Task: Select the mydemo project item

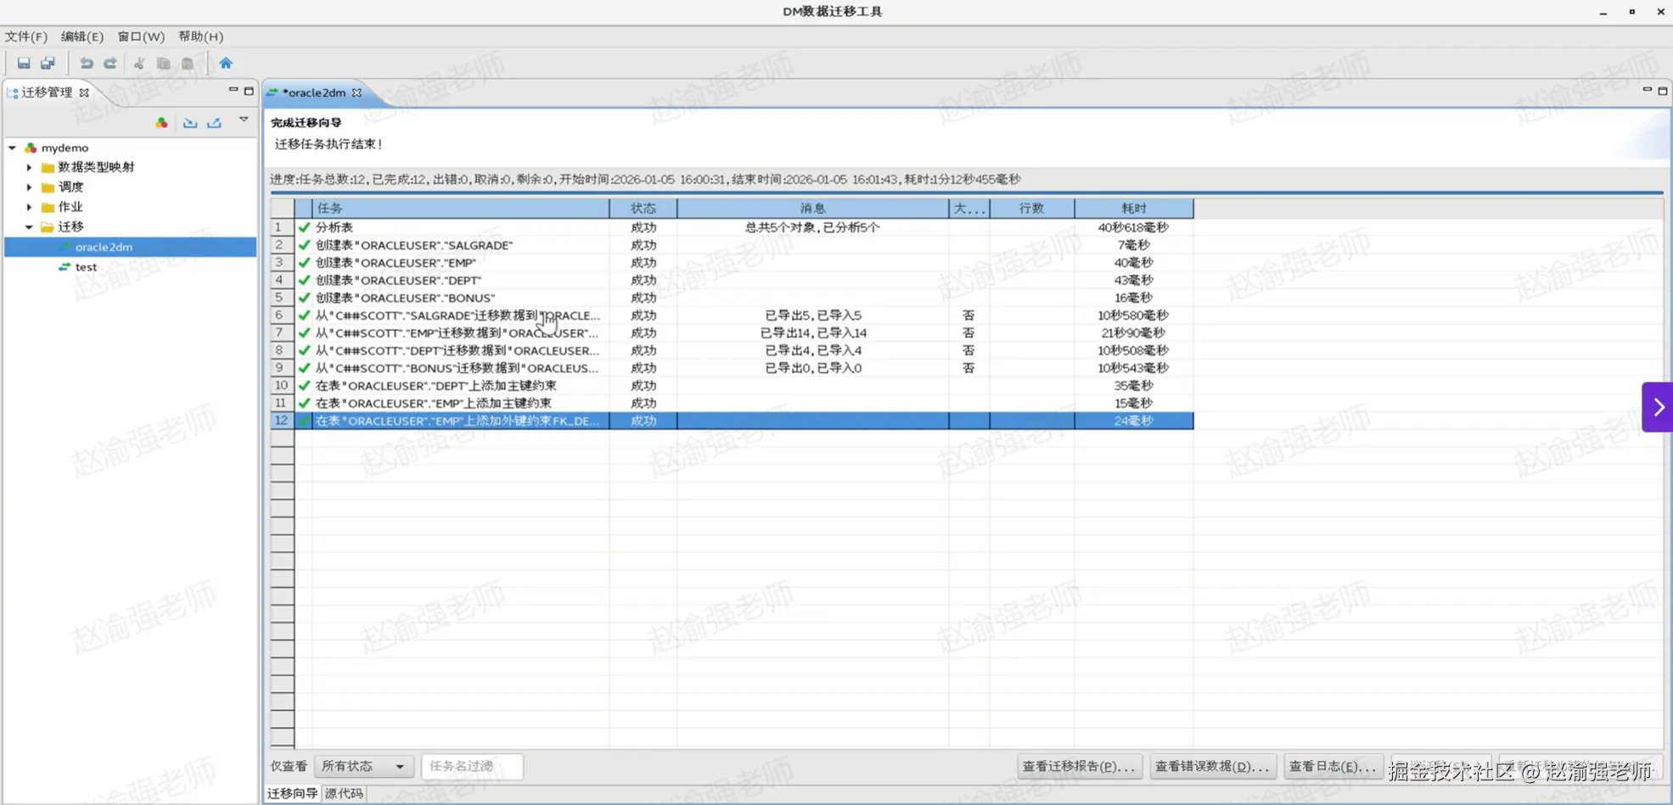Action: pyautogui.click(x=65, y=148)
